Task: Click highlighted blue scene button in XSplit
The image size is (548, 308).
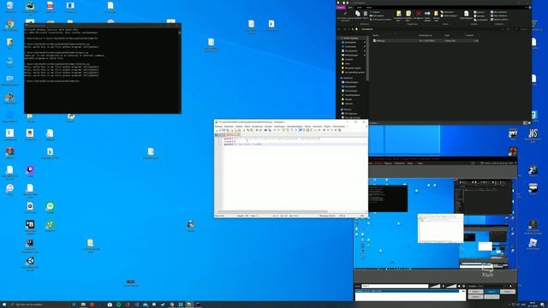Action: [491, 292]
